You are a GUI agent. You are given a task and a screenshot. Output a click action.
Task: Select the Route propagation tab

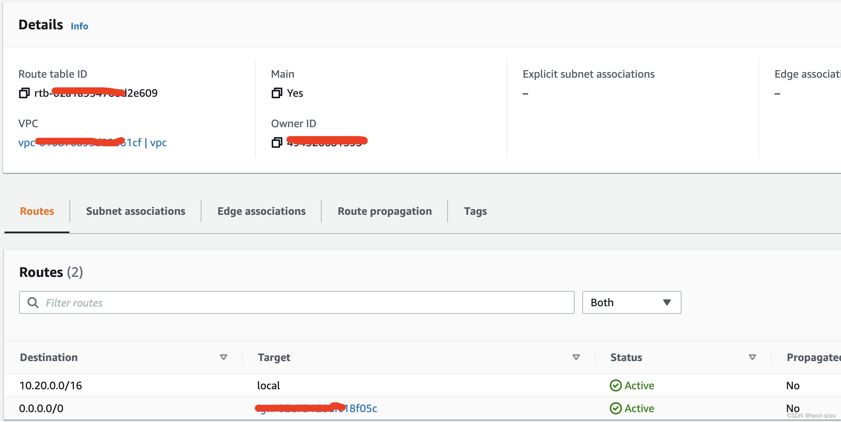(x=385, y=211)
